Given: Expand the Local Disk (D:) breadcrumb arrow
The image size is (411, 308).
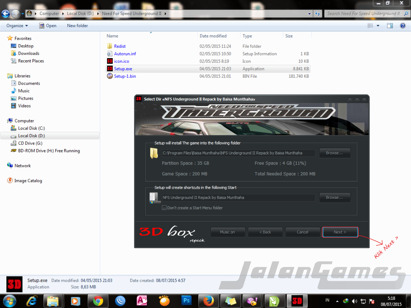Looking at the screenshot, I should (98, 14).
